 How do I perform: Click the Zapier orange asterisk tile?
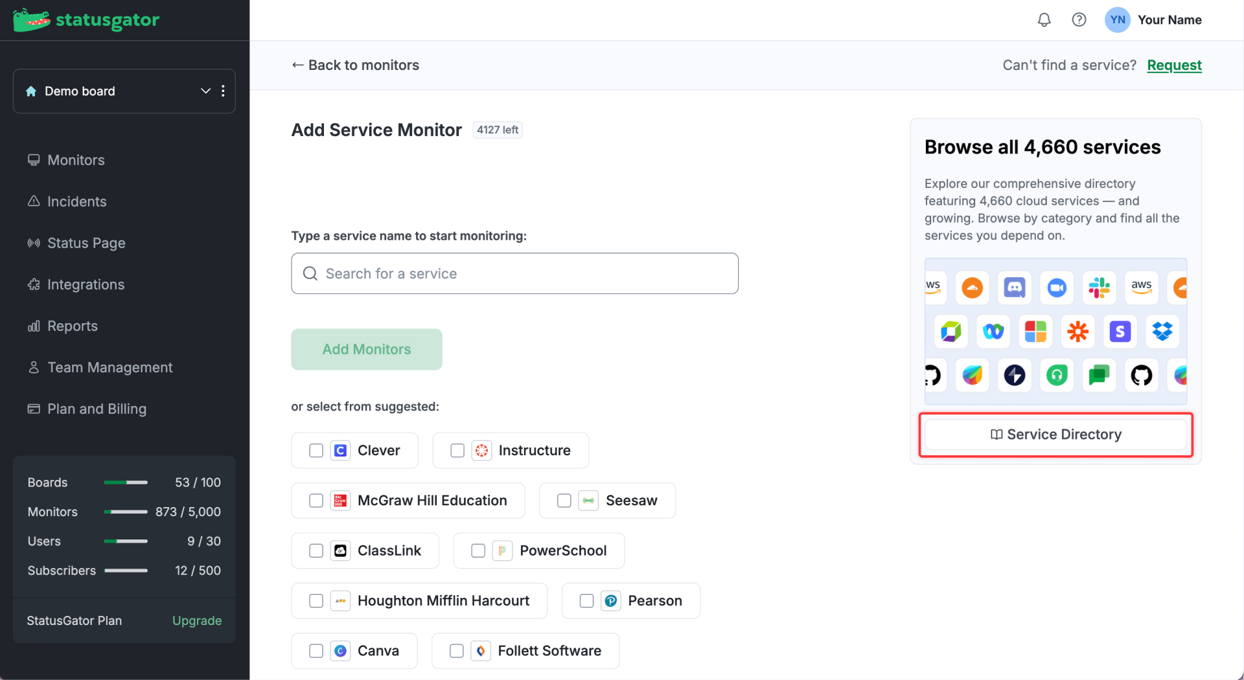[1078, 332]
